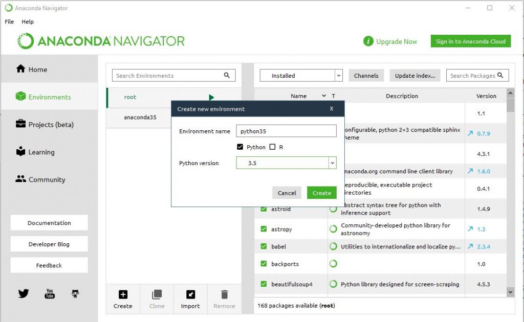Click the GitHub octocat icon
524x322 pixels.
(75, 293)
